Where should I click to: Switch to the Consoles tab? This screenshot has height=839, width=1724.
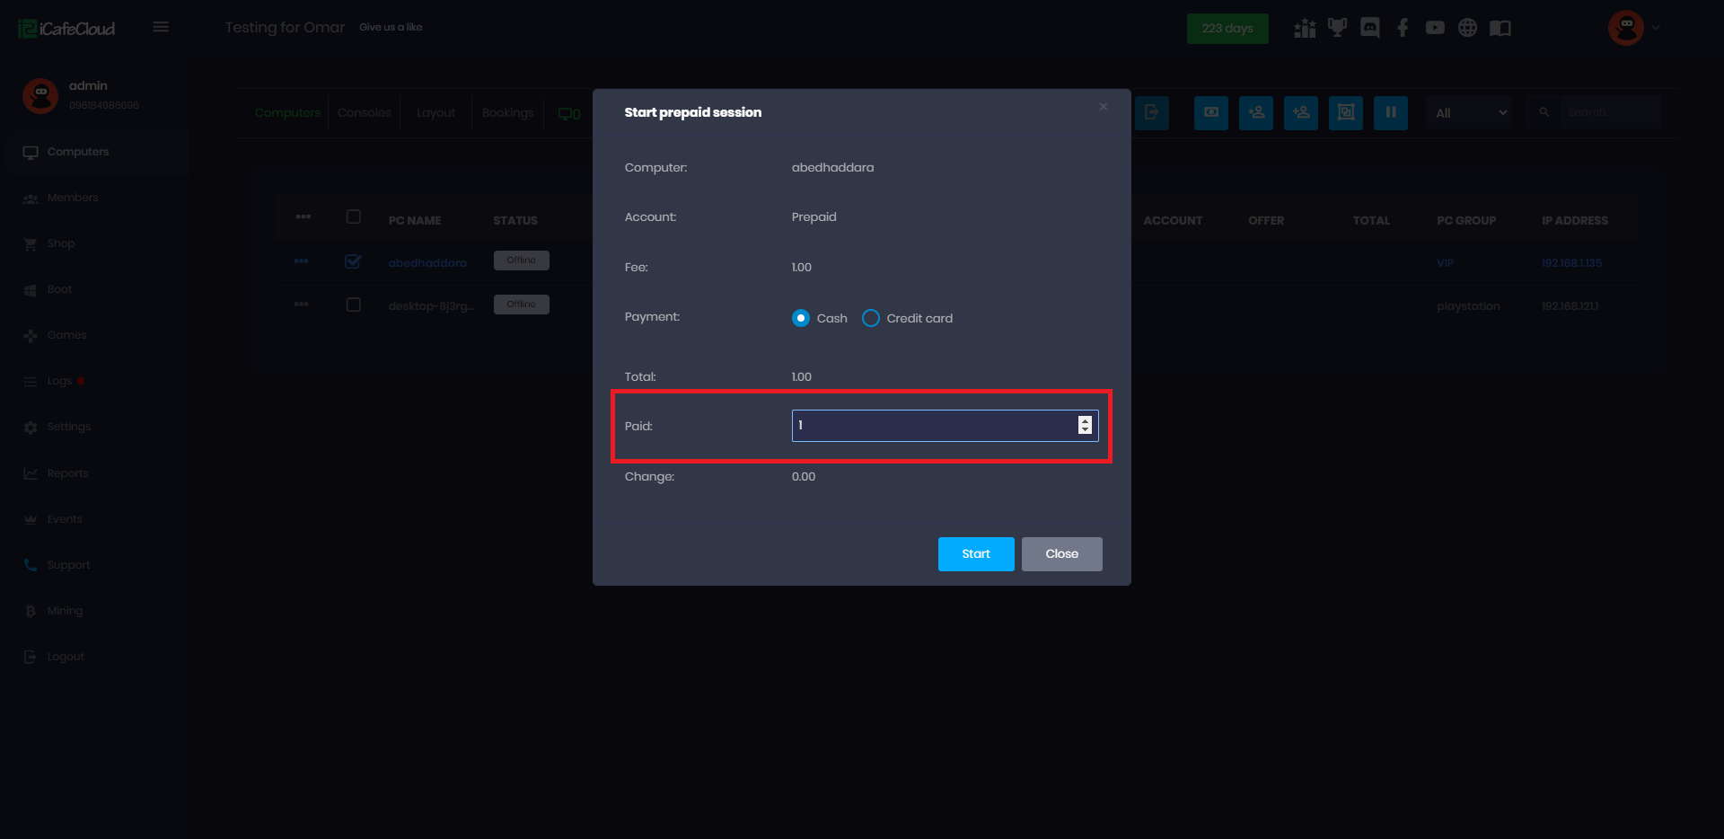[x=364, y=113]
